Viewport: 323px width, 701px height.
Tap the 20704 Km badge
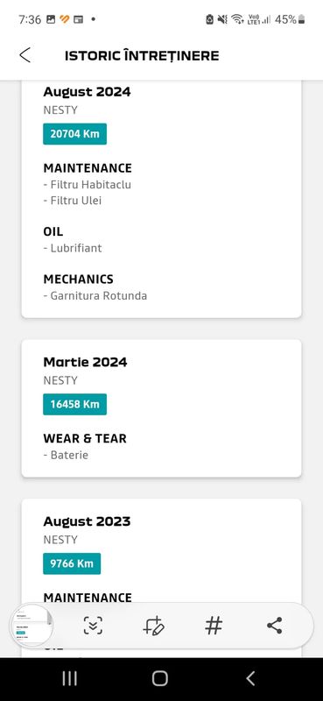(74, 134)
